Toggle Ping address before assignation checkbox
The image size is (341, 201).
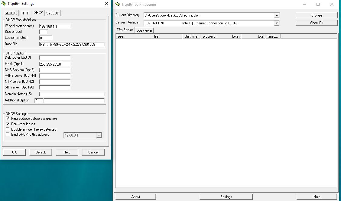tap(8, 118)
